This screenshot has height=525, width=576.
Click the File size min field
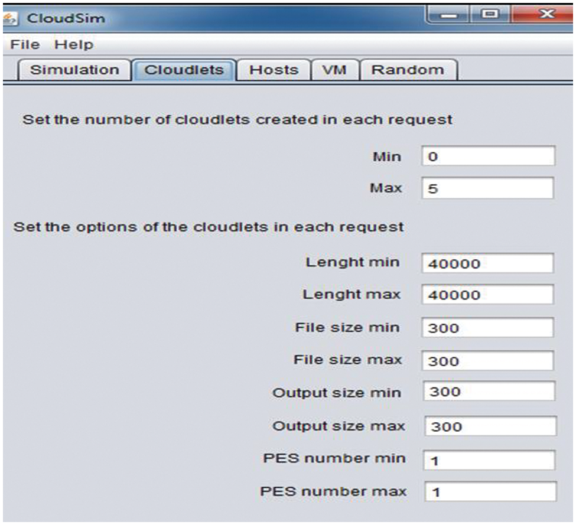(x=488, y=328)
